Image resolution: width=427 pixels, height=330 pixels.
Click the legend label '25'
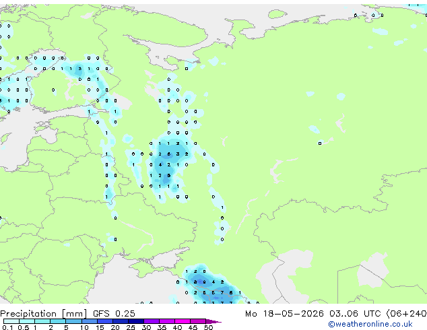point(131,327)
